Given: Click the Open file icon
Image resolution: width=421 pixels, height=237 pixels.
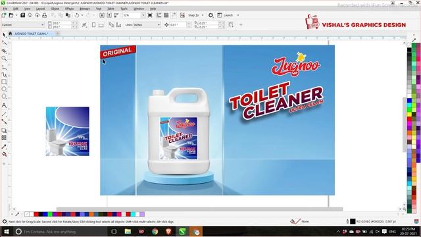Looking at the screenshot, I should coord(11,15).
